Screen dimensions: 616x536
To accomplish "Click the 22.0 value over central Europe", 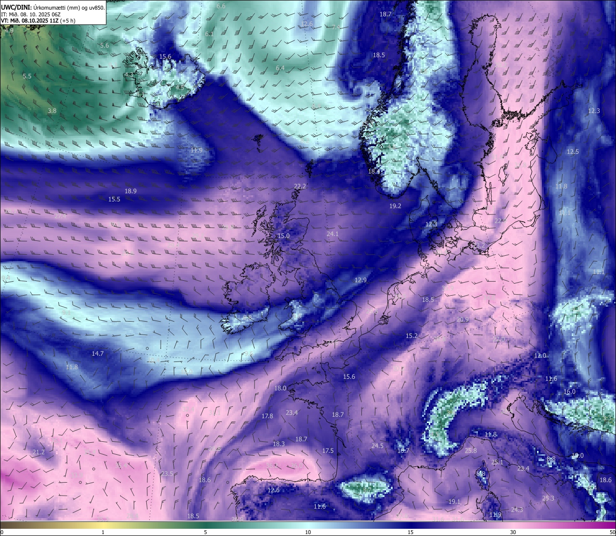I will pyautogui.click(x=498, y=339).
